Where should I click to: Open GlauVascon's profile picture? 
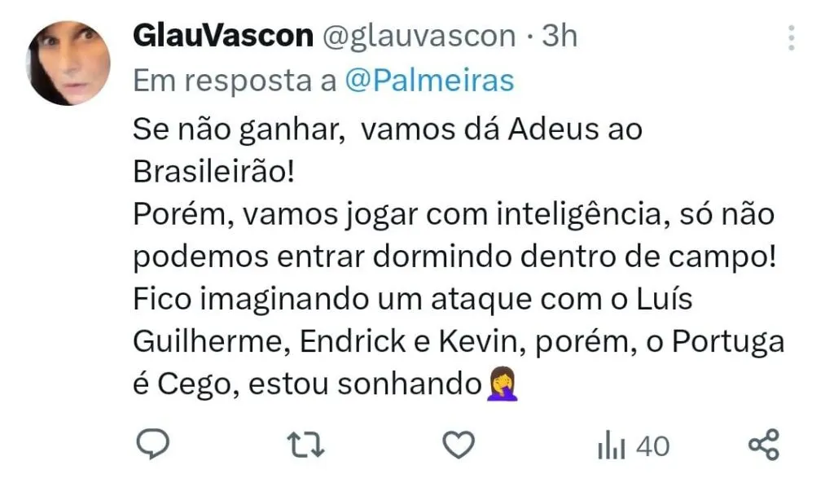[68, 63]
